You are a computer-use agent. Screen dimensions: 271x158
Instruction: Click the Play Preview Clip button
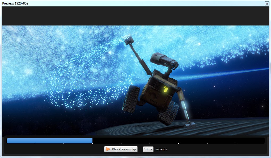coord(121,149)
